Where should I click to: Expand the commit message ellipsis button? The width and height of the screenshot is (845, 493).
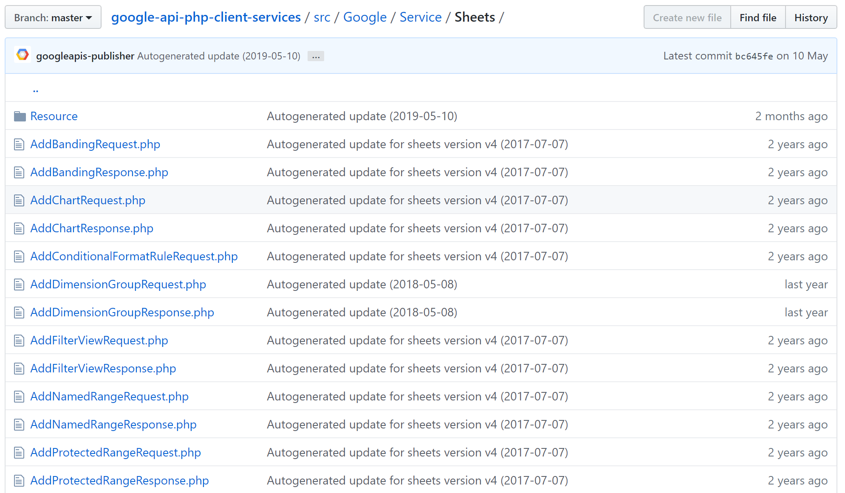(x=316, y=56)
